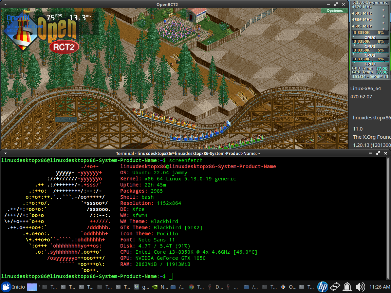Click the 'Disk: 4,7T / 5,4T' line
391x293 pixels.
155,246
